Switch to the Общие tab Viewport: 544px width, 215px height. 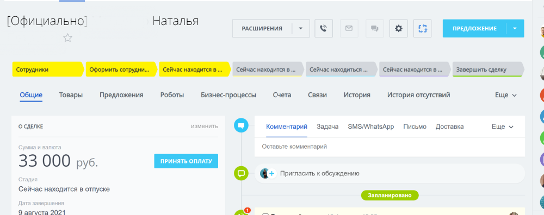31,95
